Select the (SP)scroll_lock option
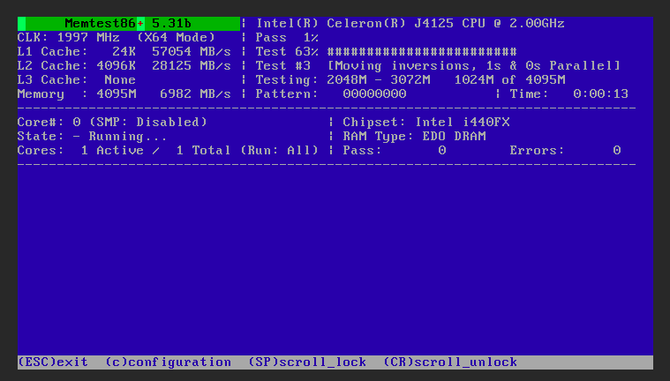The height and width of the screenshot is (381, 670). coord(307,362)
